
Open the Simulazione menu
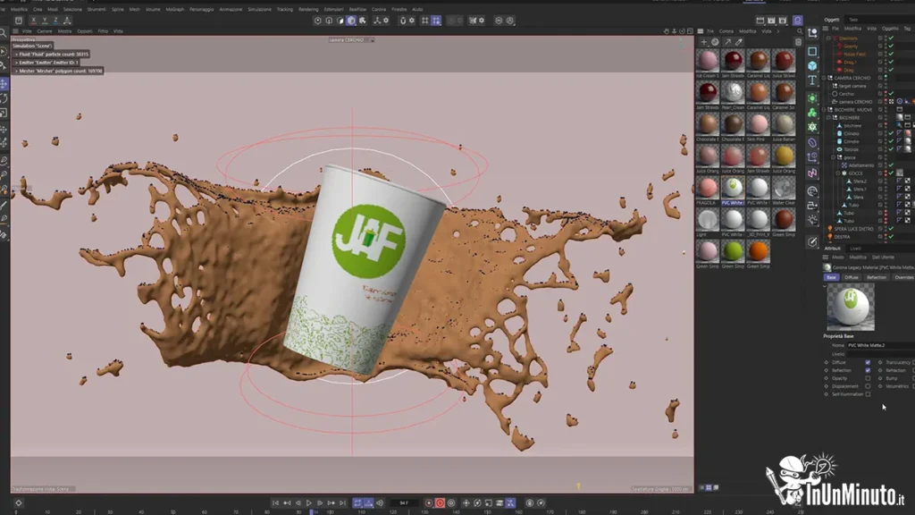(x=259, y=9)
